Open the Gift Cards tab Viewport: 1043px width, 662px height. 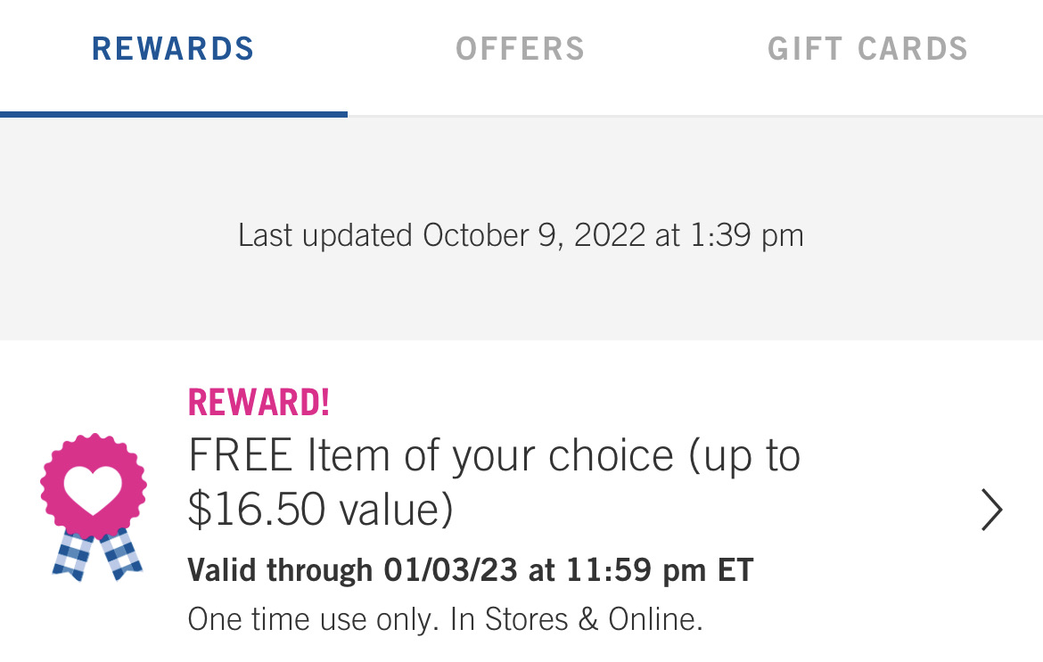coord(867,49)
